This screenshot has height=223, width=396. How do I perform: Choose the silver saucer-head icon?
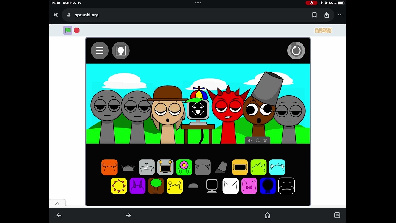(x=147, y=167)
